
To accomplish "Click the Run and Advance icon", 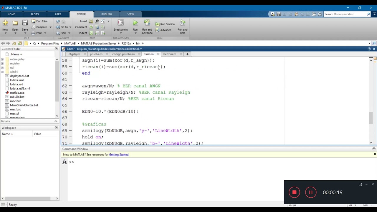I will pos(147,23).
